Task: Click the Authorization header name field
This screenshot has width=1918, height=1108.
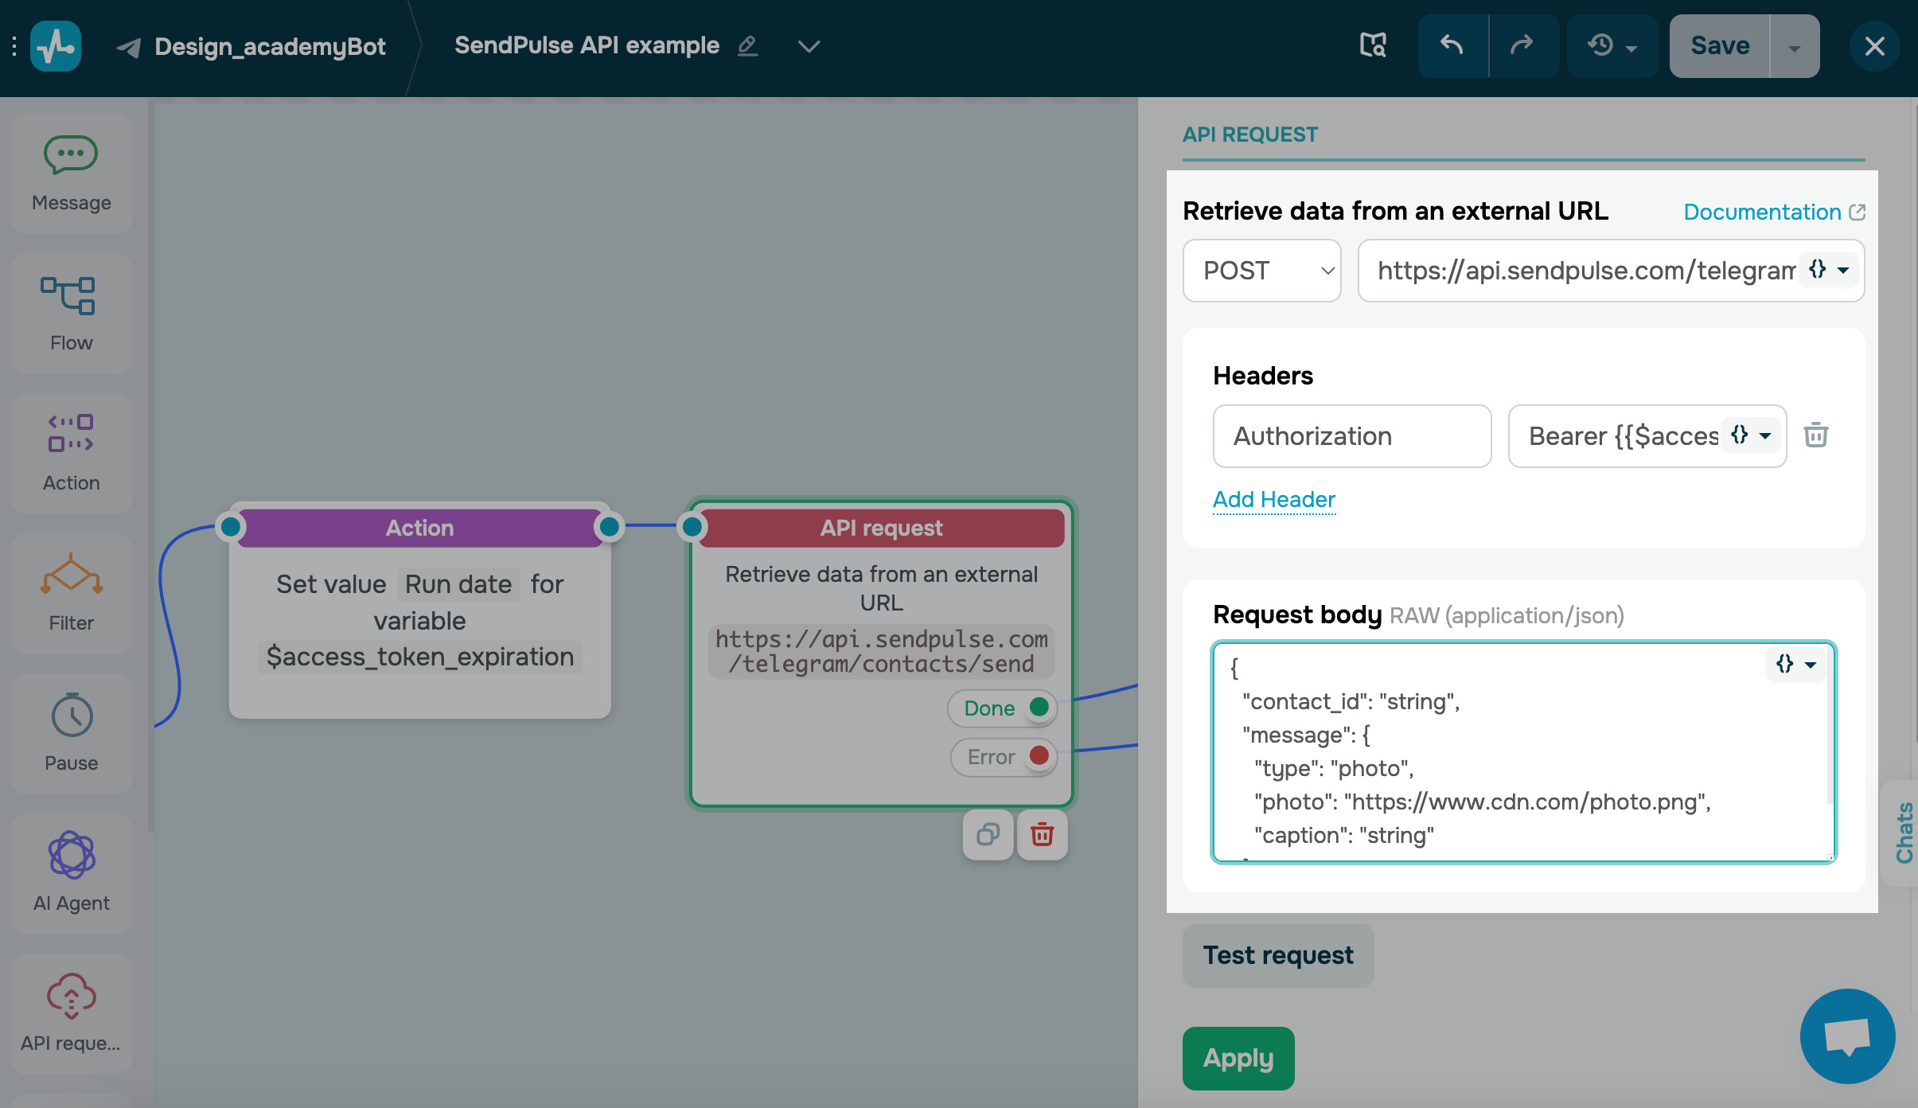Action: (1351, 436)
